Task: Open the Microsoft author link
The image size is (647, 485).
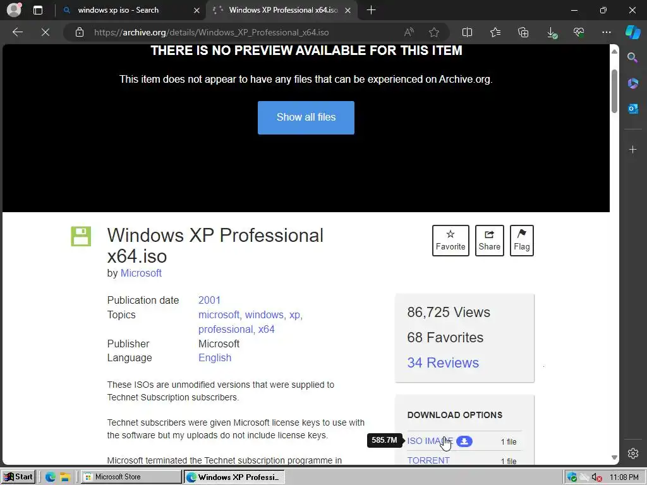Action: click(141, 273)
